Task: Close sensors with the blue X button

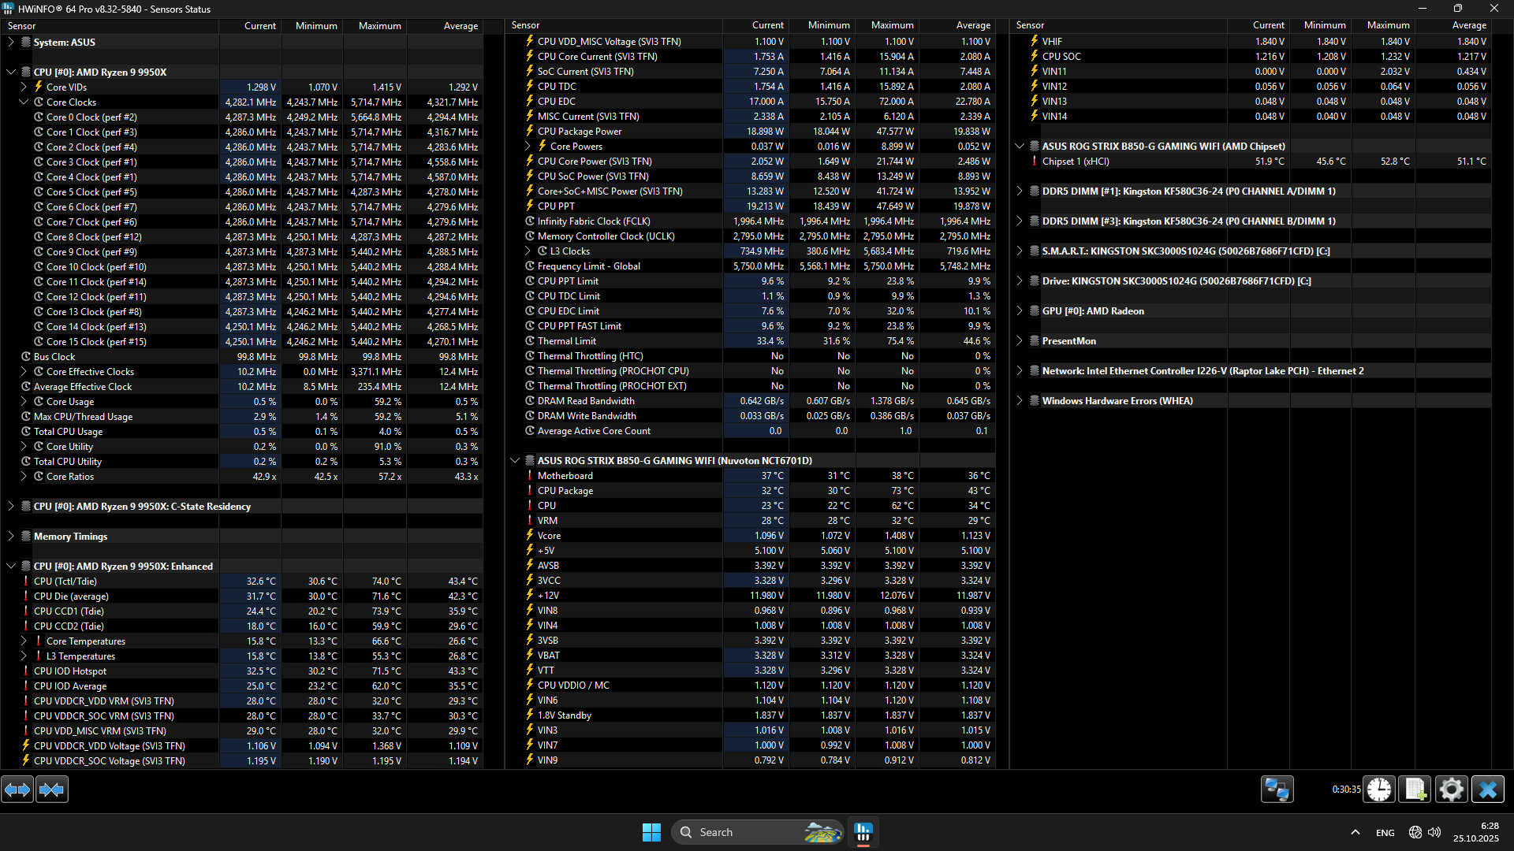Action: click(x=1487, y=790)
